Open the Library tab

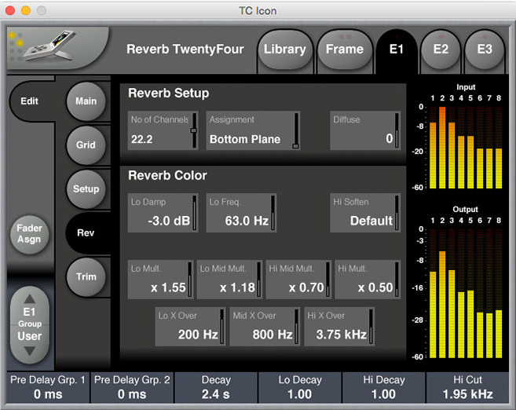[285, 49]
